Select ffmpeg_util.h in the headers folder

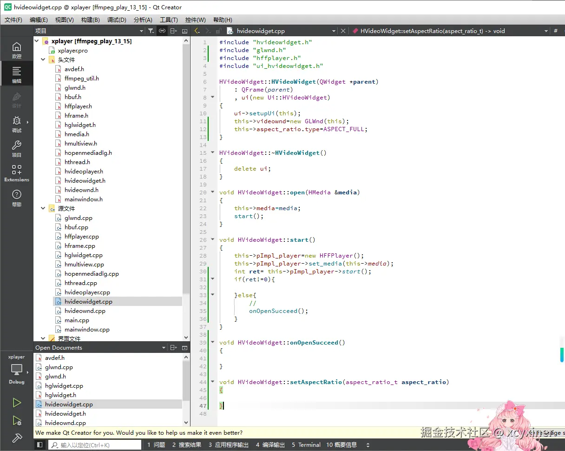click(x=82, y=79)
